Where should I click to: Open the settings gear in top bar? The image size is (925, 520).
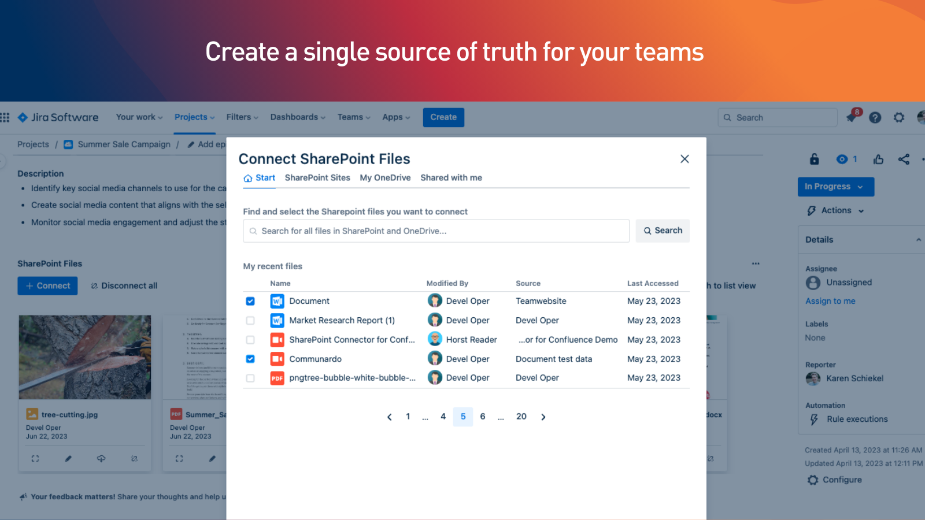coord(899,117)
